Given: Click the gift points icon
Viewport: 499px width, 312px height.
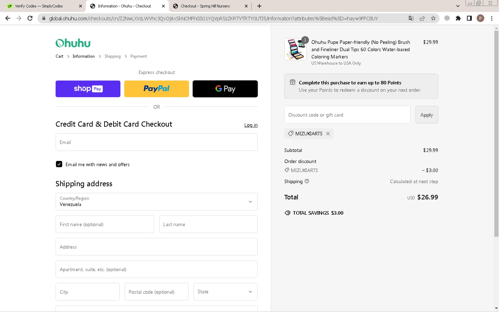Looking at the screenshot, I should 292,82.
